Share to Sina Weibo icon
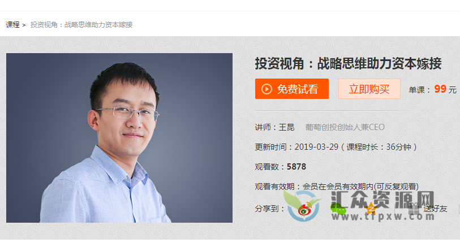Viewport: 460px width, 247px height. point(305,209)
